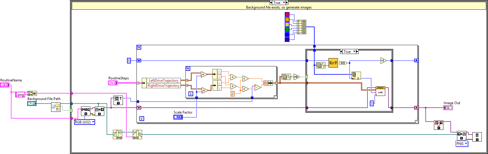Image resolution: width=488 pixels, height=154 pixels.
Task: Select the LeftDriveTrajectory unbundle element
Action: [x=163, y=80]
